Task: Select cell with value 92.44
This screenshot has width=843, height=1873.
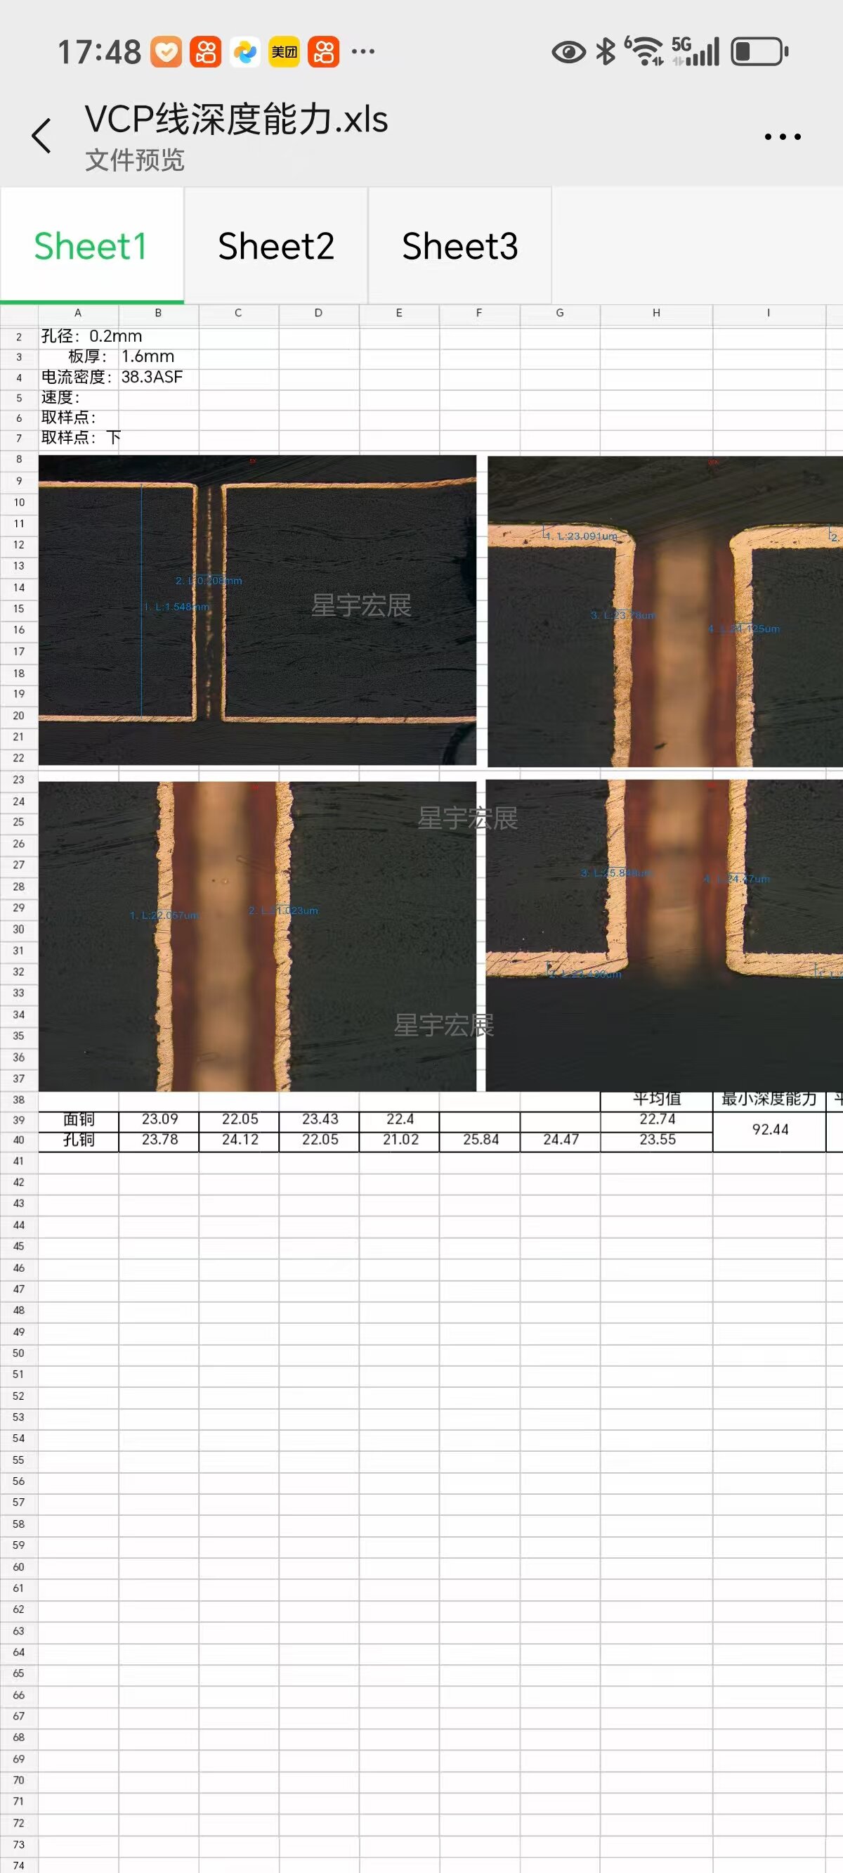Action: (770, 1130)
